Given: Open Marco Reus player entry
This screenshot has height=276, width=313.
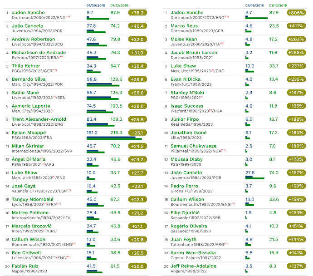Looking at the screenshot, I should pos(184,26).
